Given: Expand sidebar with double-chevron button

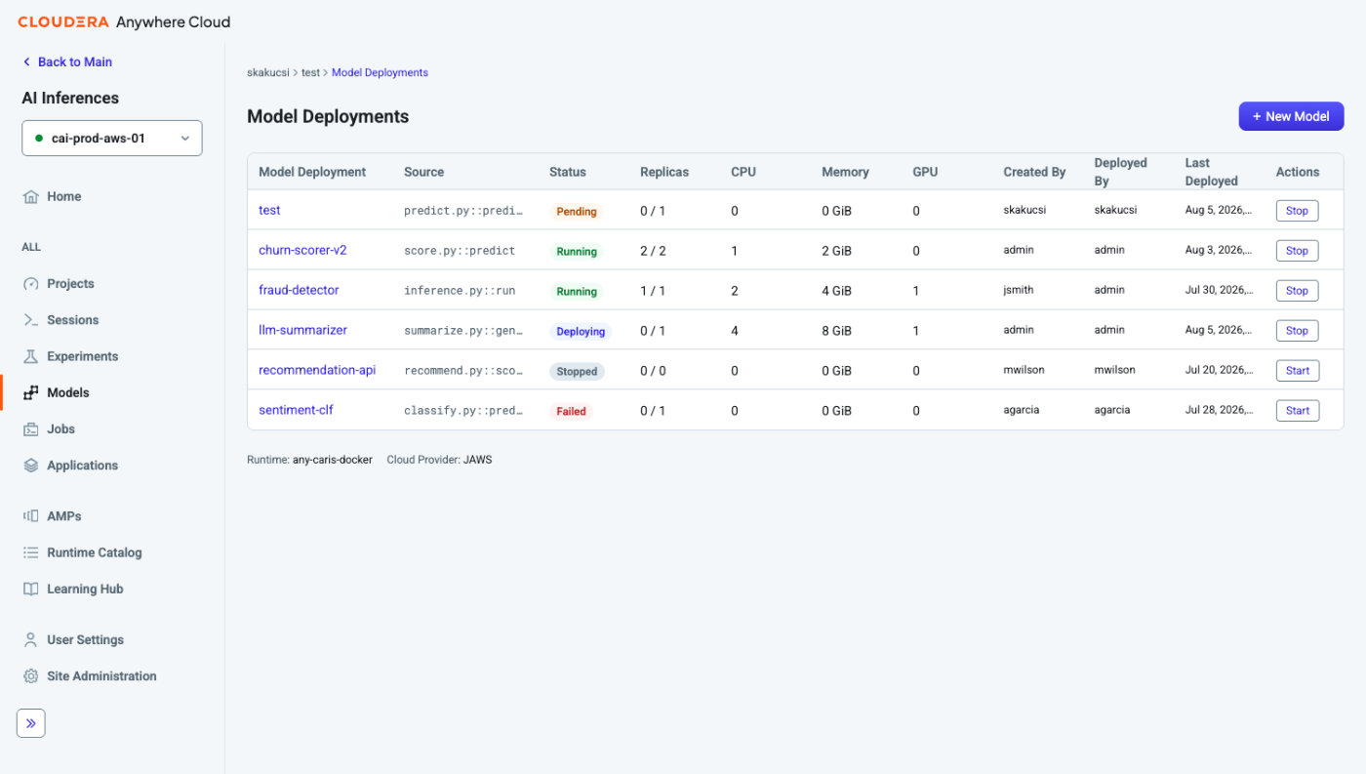Looking at the screenshot, I should pyautogui.click(x=31, y=723).
